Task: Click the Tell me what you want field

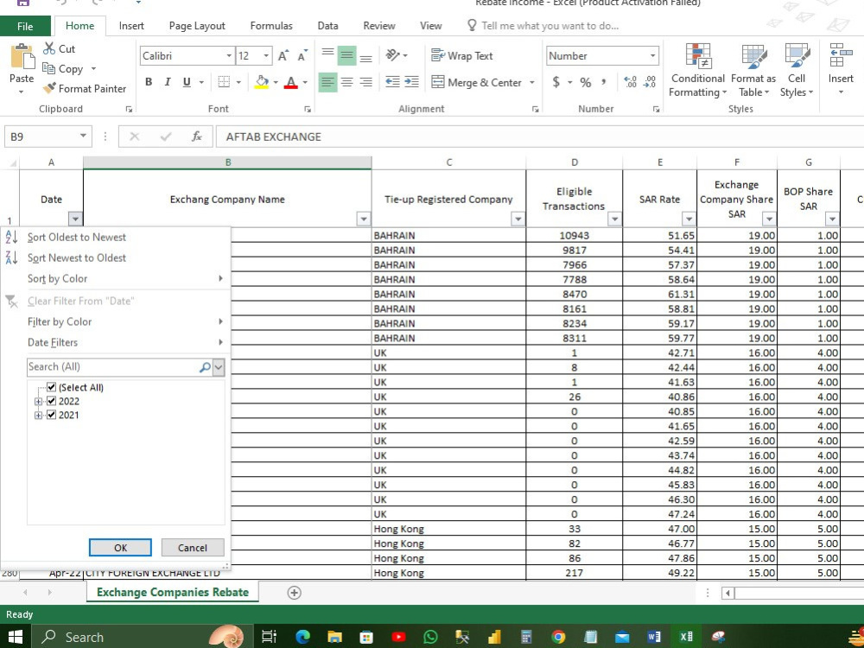Action: pos(550,26)
